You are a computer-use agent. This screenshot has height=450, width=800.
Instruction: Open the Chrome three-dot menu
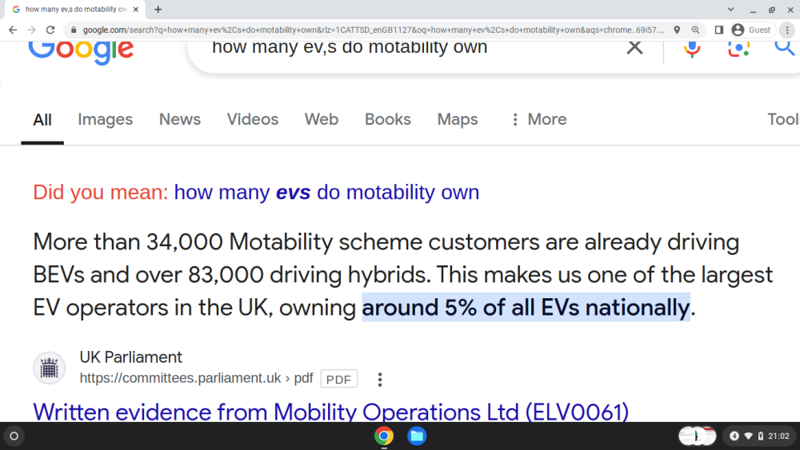click(787, 30)
